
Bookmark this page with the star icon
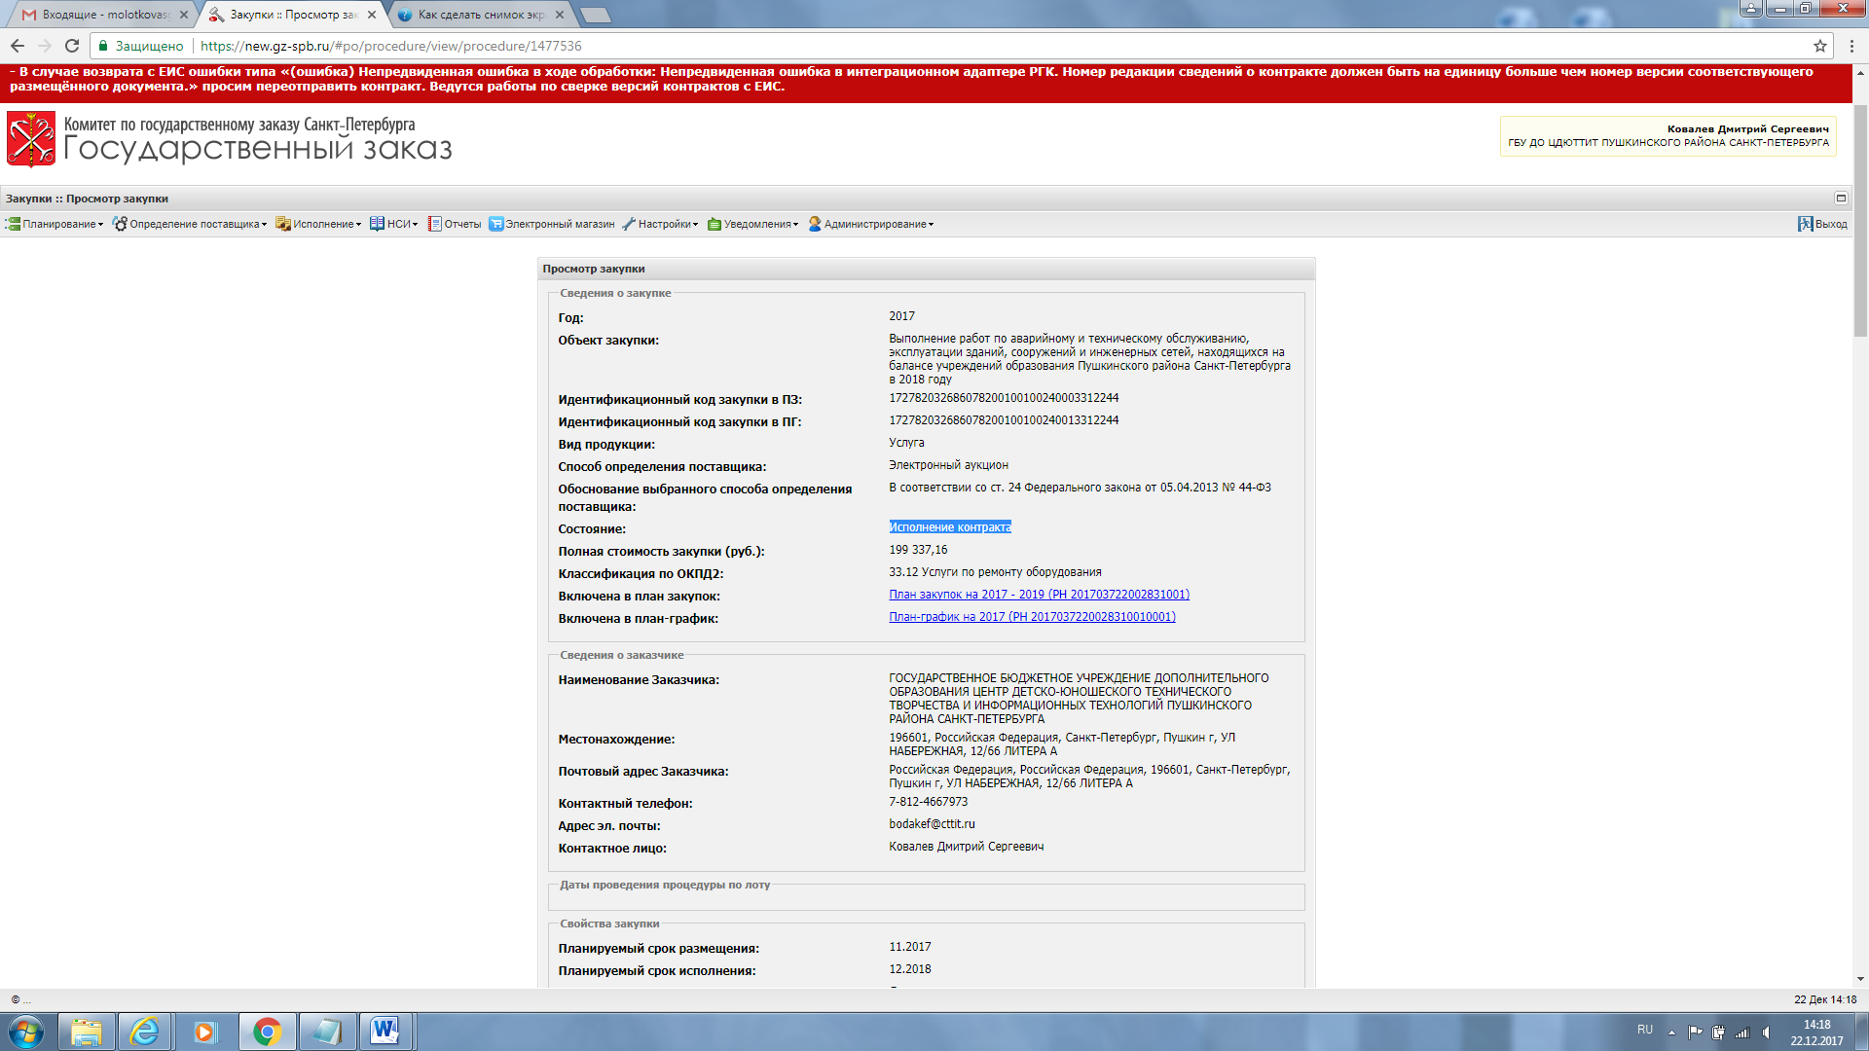1819,46
